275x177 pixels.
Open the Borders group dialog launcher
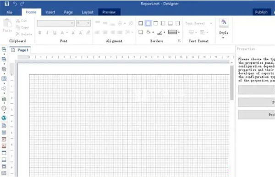[x=179, y=41]
